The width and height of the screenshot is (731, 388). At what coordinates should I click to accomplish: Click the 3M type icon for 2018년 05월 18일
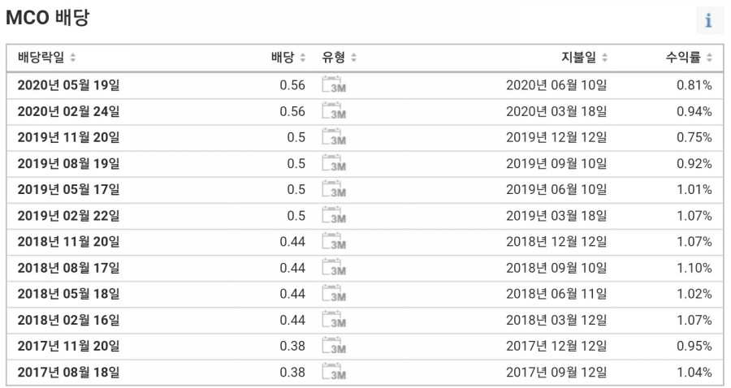tap(334, 294)
